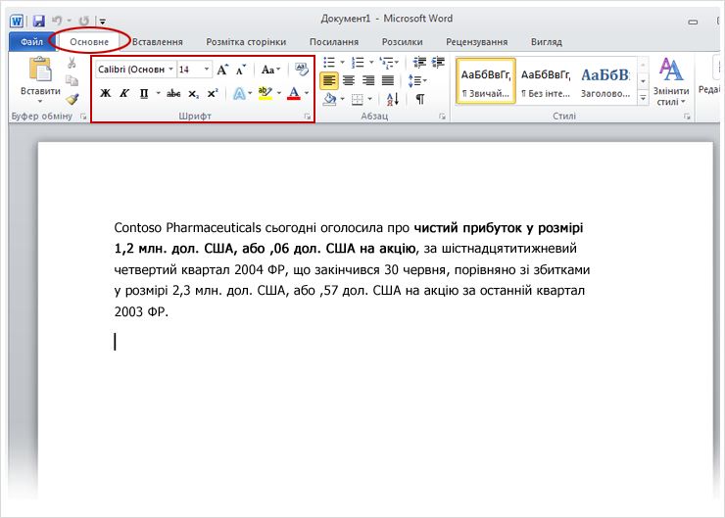Expand the highlight color arrow
Screen dimensions: 725x518
click(279, 93)
